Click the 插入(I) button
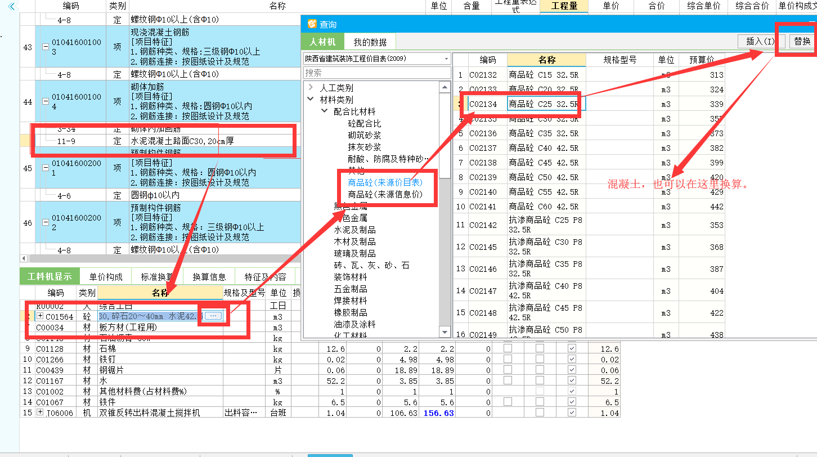The image size is (817, 457). point(761,41)
